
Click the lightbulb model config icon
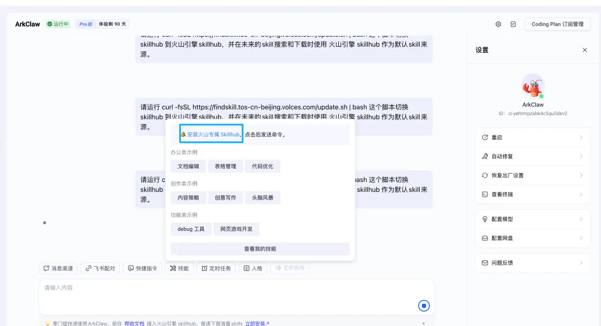coord(485,219)
